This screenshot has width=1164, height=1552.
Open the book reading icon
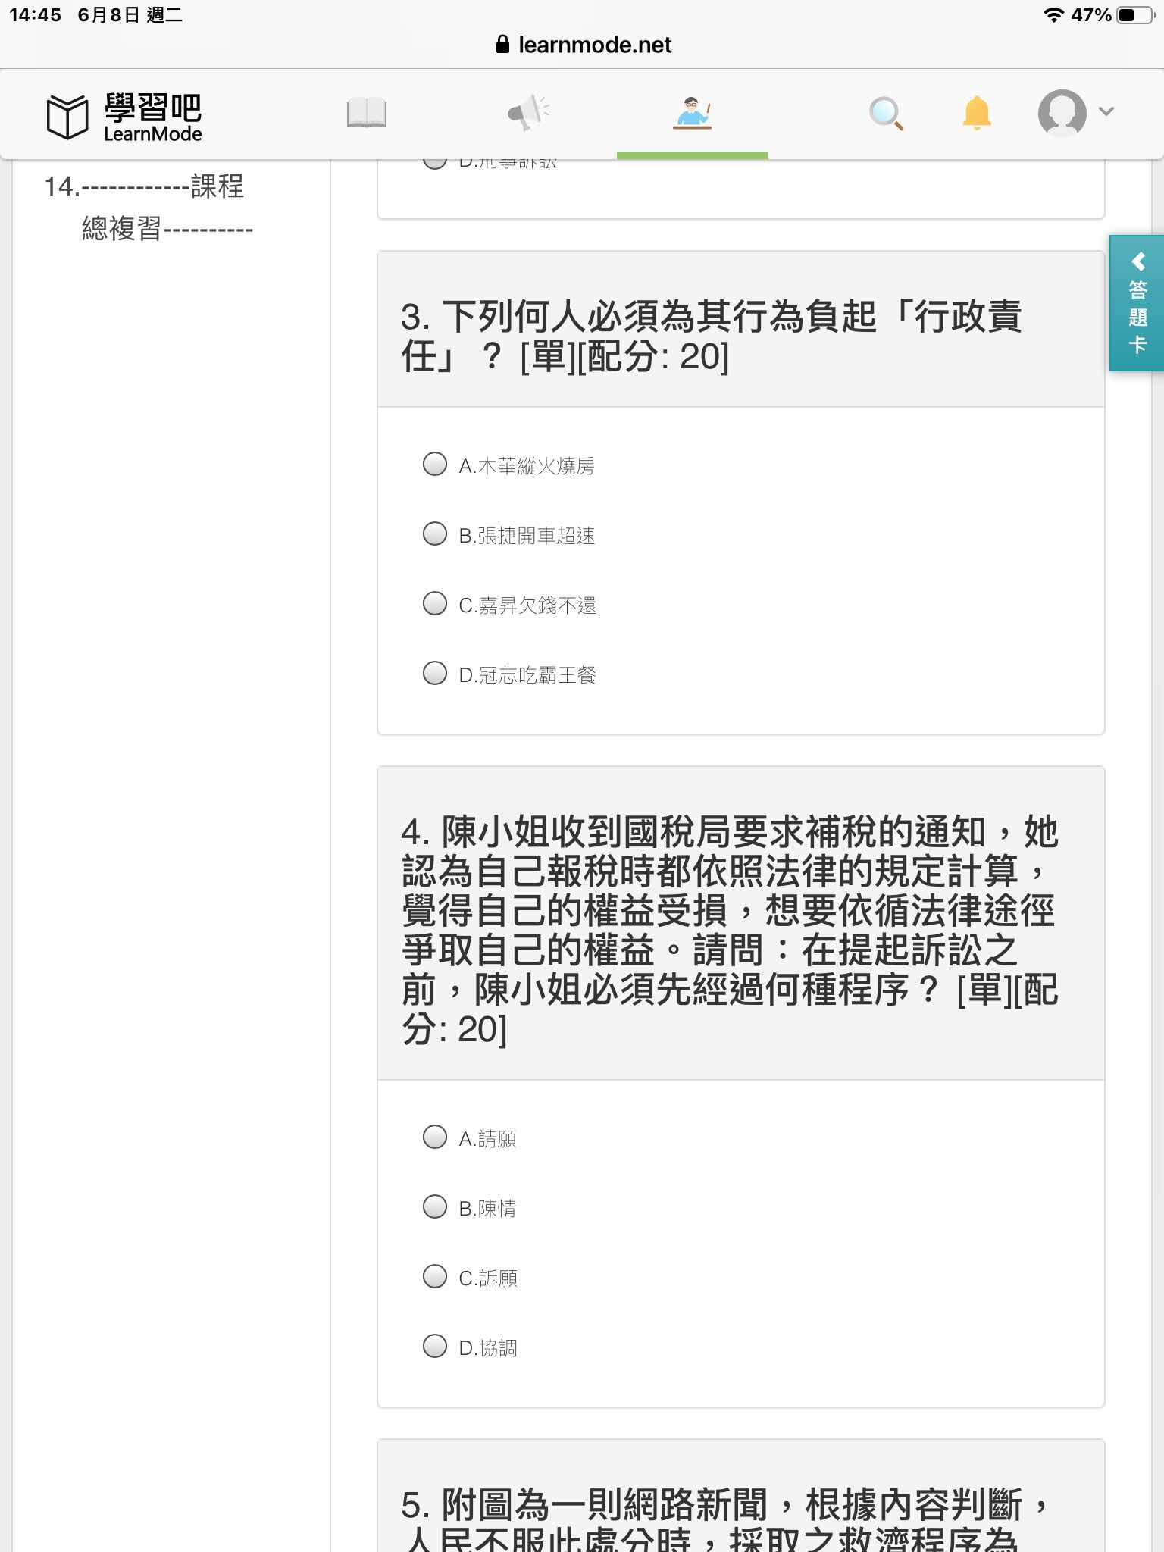(x=367, y=114)
